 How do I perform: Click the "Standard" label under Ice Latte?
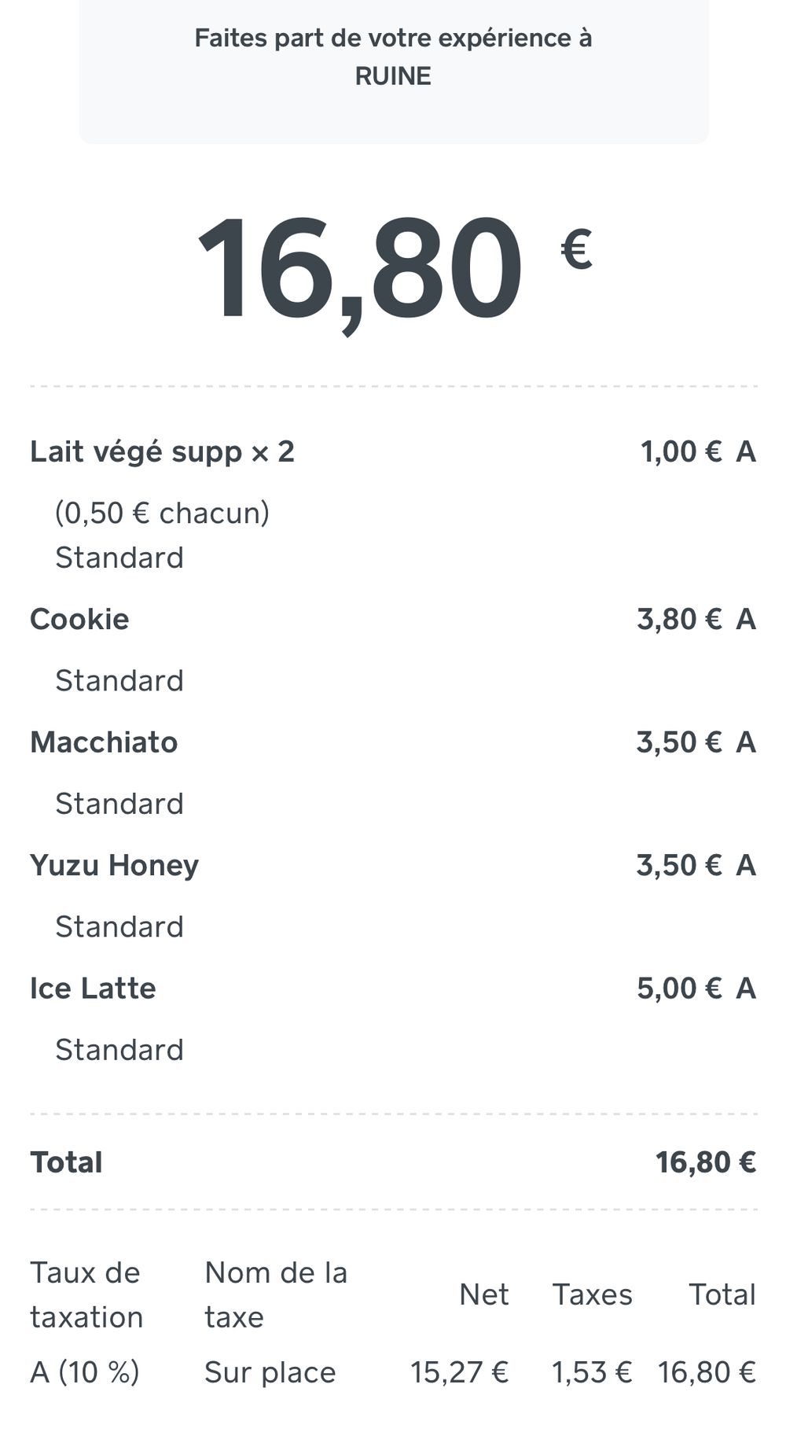pos(119,1050)
